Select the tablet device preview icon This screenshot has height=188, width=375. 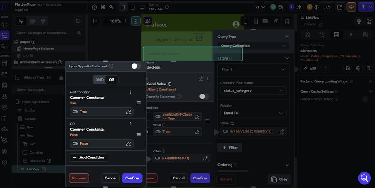coord(132,7)
